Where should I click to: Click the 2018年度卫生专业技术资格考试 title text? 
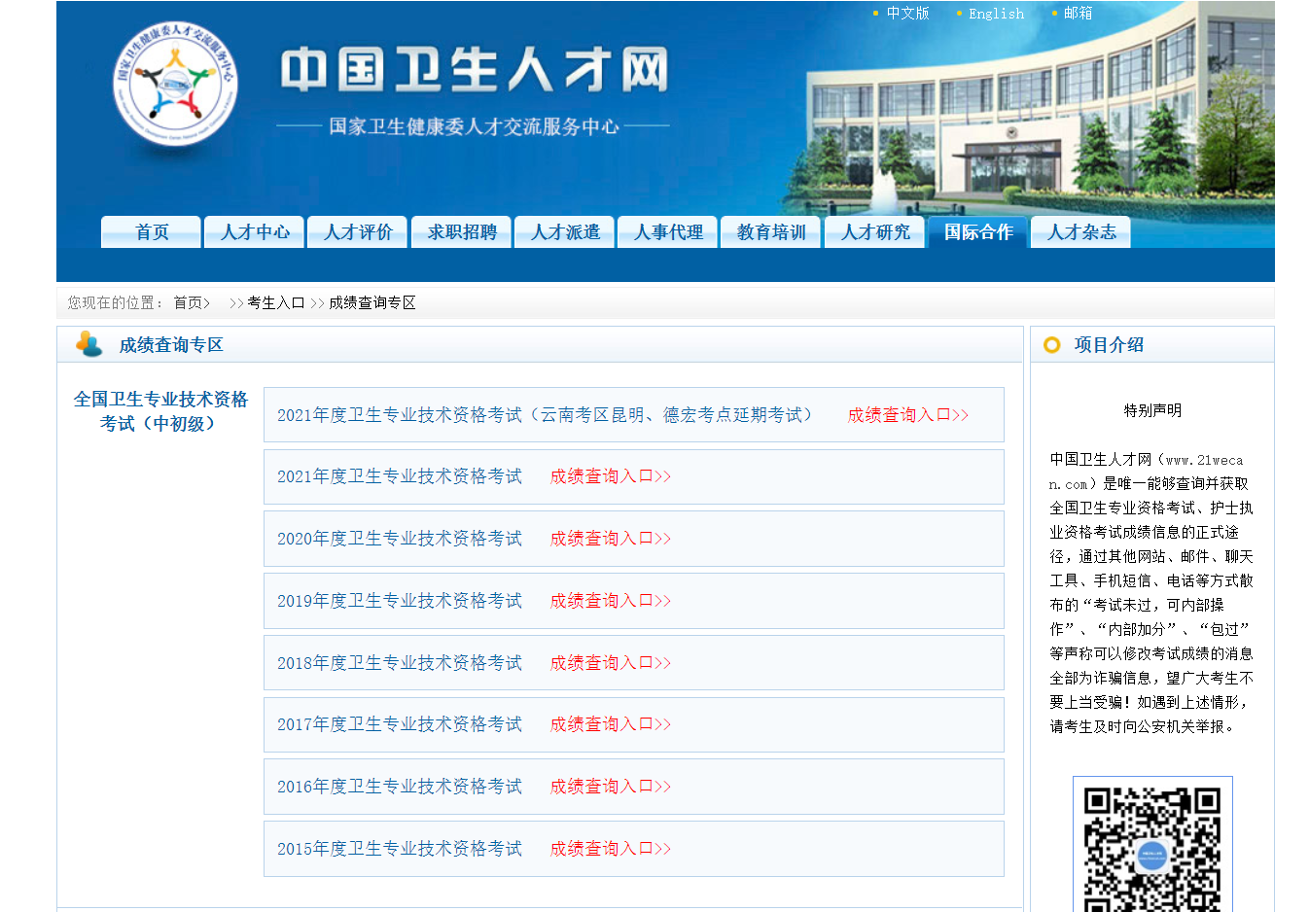point(400,663)
